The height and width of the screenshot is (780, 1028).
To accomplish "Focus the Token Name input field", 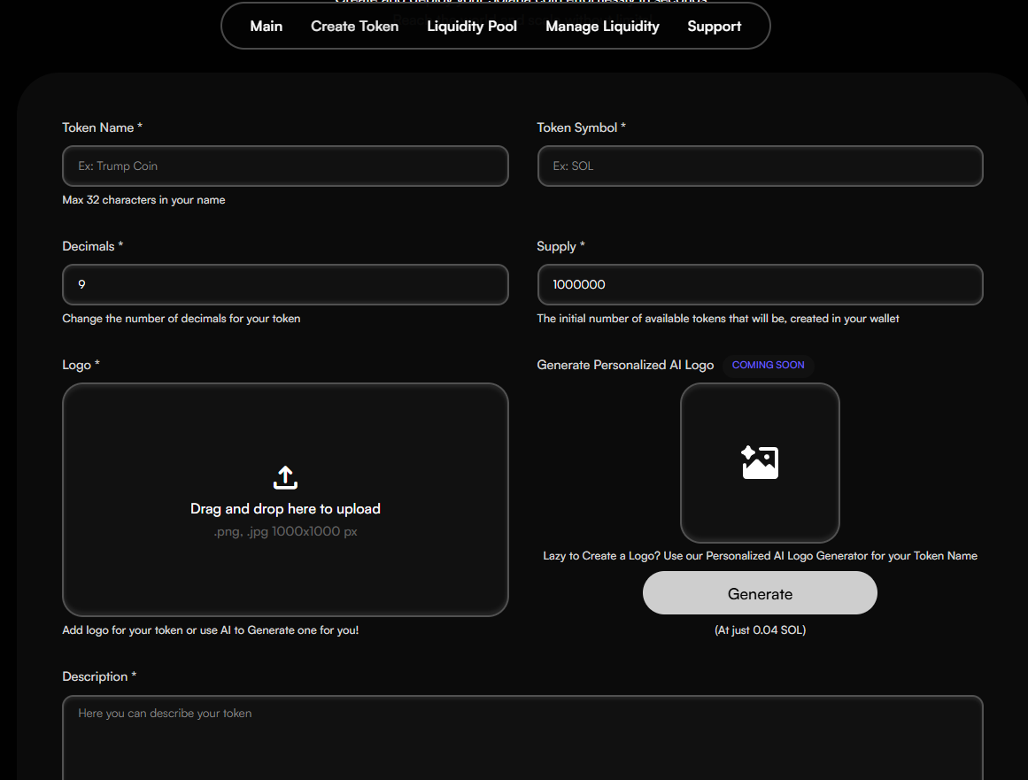I will point(285,166).
